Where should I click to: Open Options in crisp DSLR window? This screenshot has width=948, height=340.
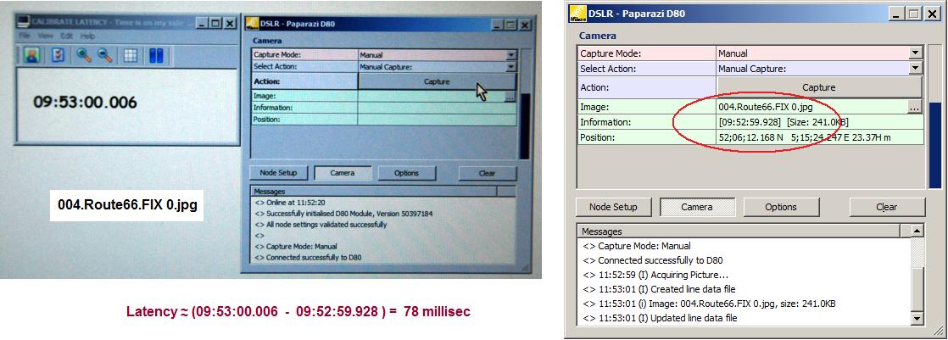(780, 207)
